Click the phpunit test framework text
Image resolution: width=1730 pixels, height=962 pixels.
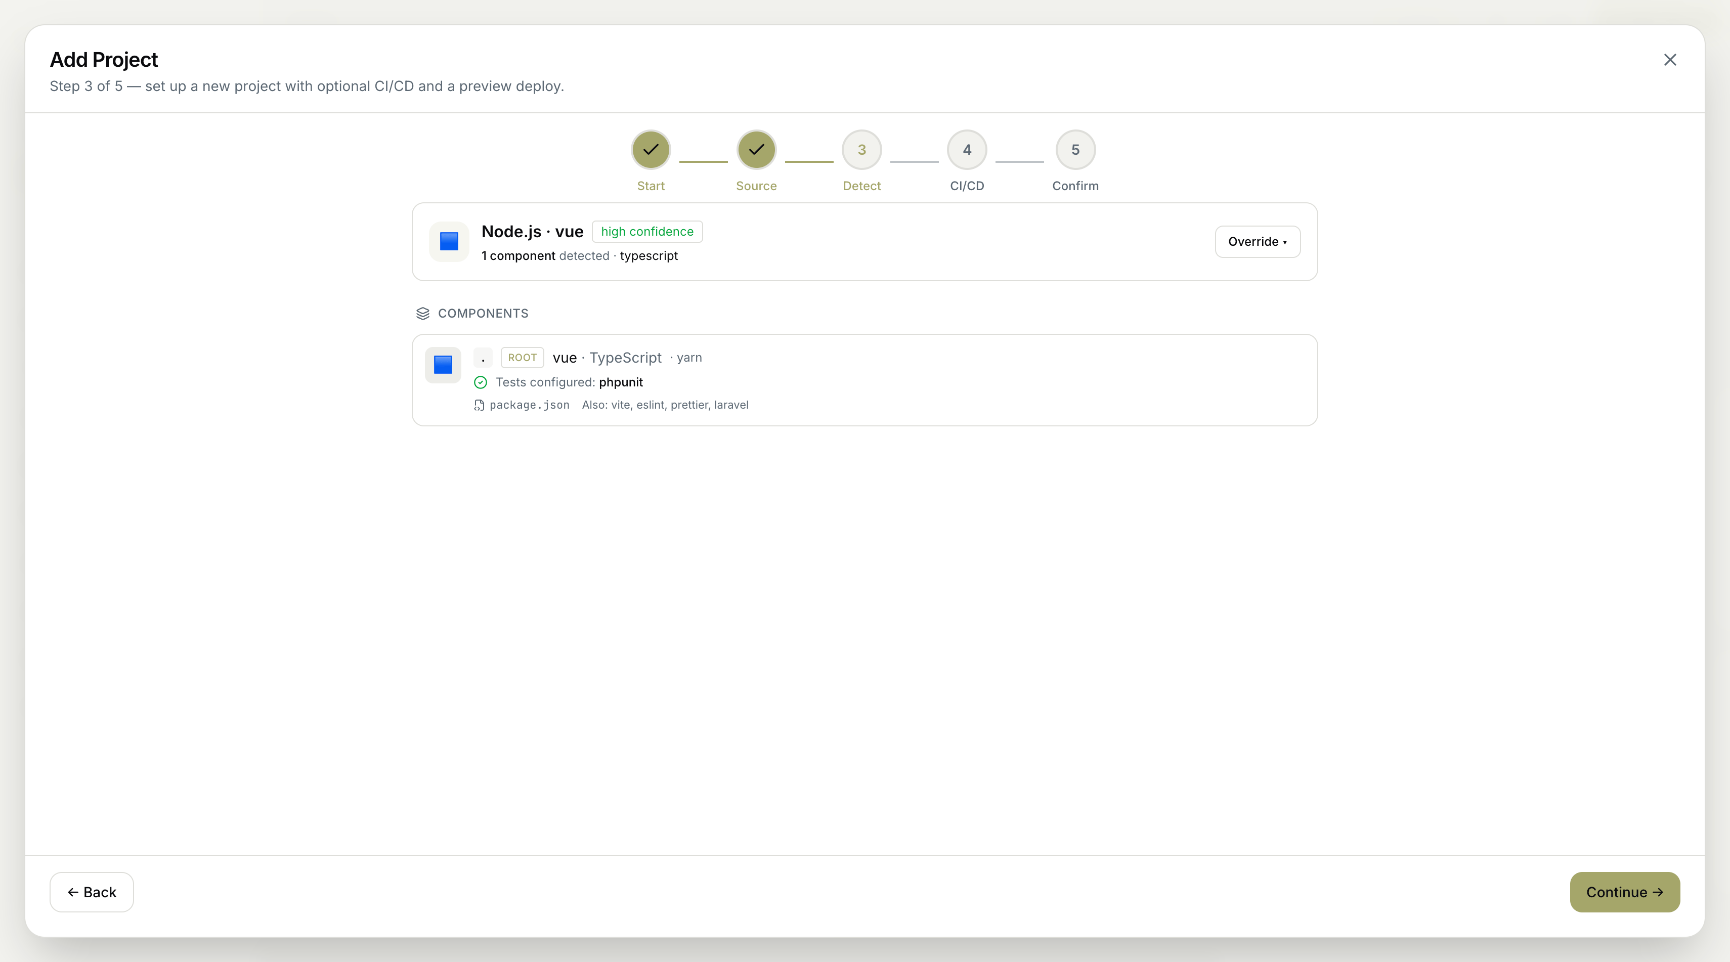pos(621,382)
